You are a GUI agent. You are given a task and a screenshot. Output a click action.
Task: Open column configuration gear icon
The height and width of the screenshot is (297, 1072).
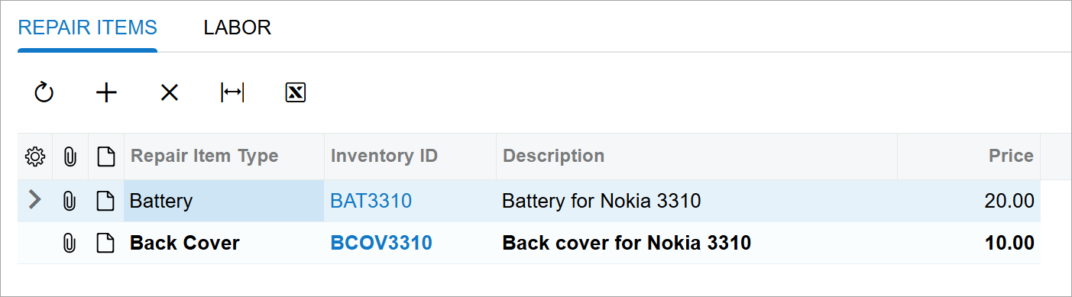point(34,157)
